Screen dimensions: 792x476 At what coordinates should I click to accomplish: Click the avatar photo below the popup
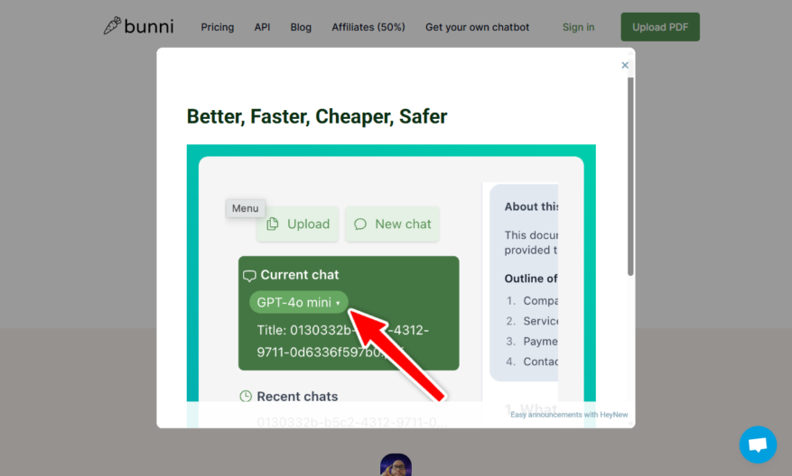click(396, 465)
